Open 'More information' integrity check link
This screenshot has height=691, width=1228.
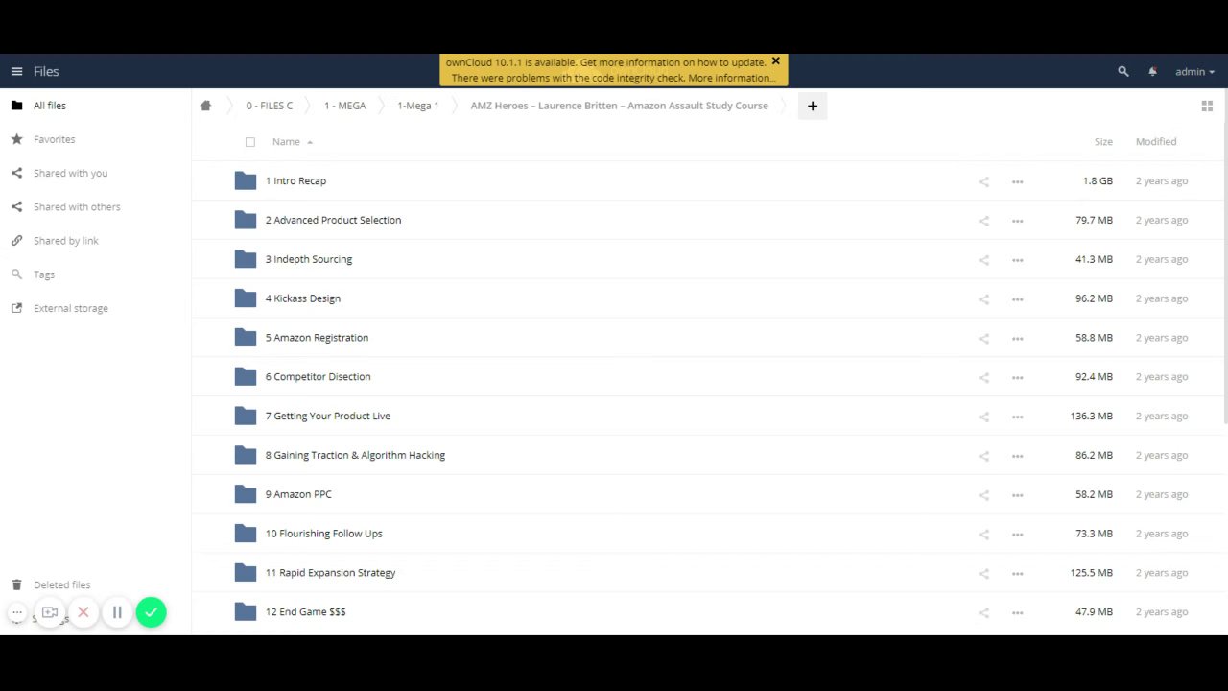[x=731, y=78]
